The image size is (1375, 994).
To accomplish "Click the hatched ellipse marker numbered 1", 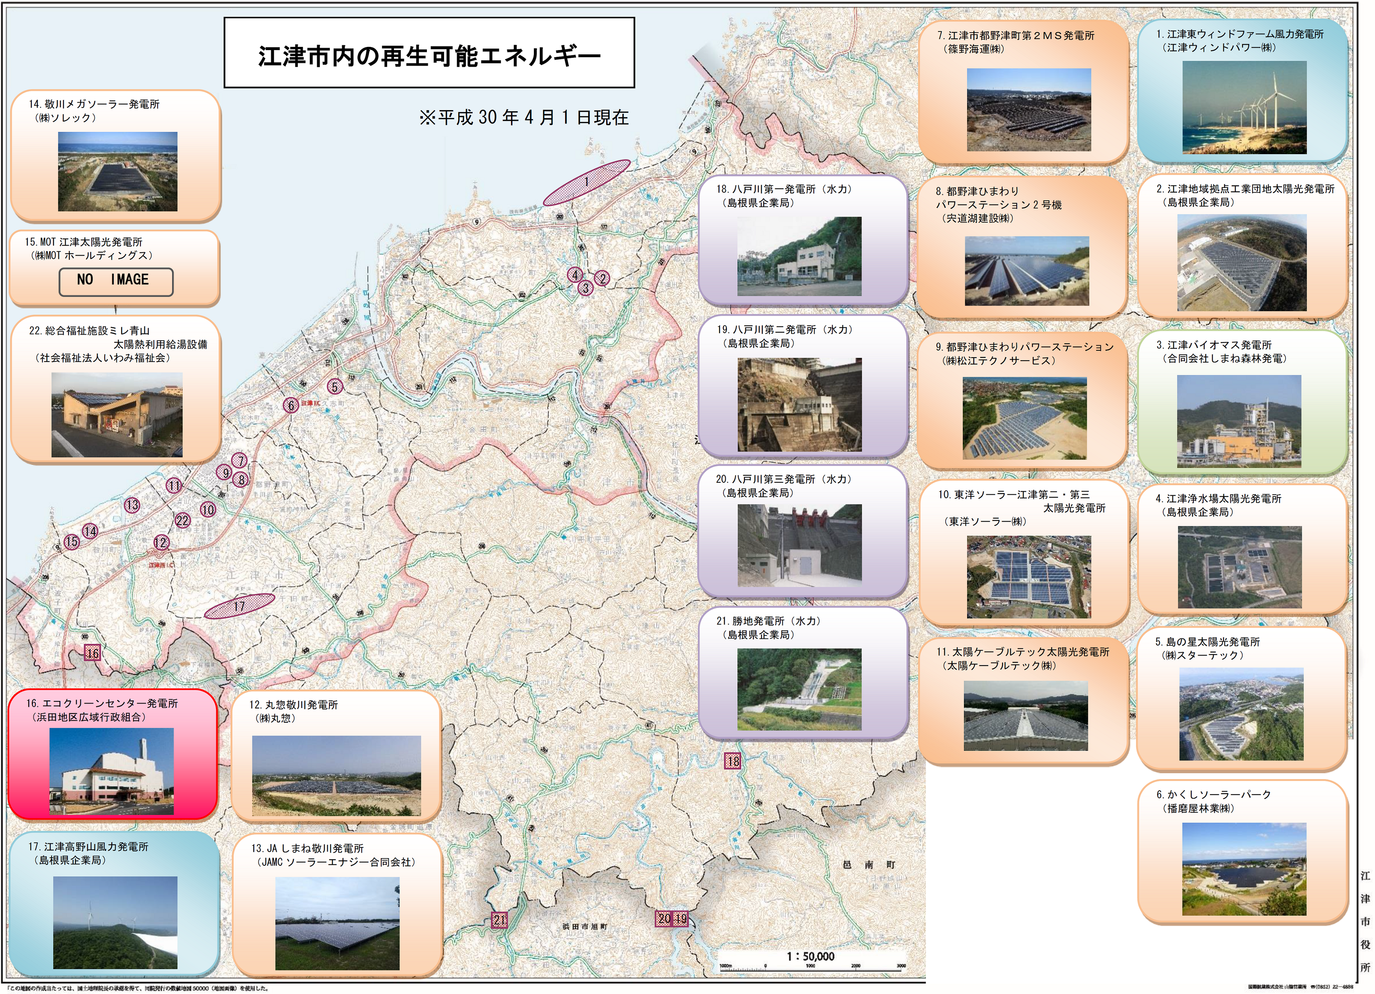I will [x=586, y=182].
